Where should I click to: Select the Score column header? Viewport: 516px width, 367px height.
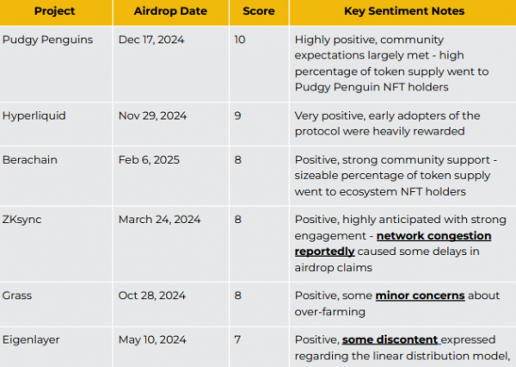(x=259, y=12)
